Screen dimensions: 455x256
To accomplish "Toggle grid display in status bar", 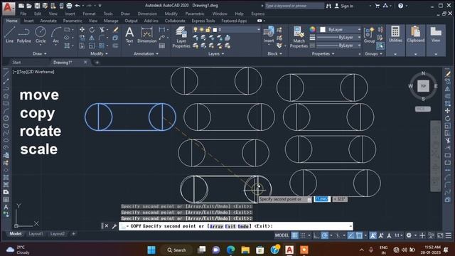I will pos(294,235).
